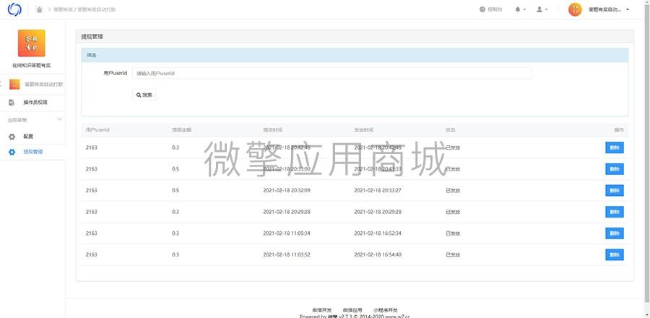
Task: Delete record submitted 2021-02-18 20:33:00
Action: coord(615,169)
